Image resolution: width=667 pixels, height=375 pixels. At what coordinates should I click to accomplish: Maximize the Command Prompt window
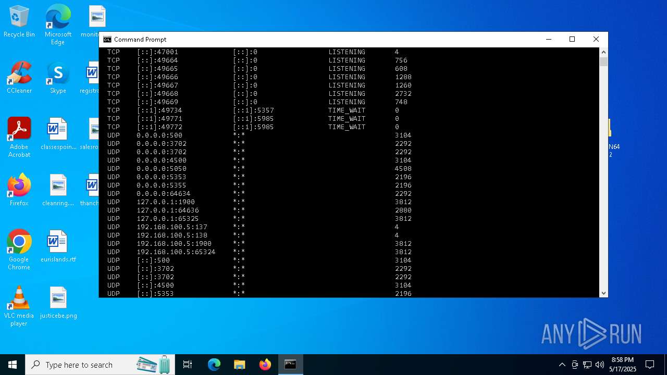coord(572,40)
